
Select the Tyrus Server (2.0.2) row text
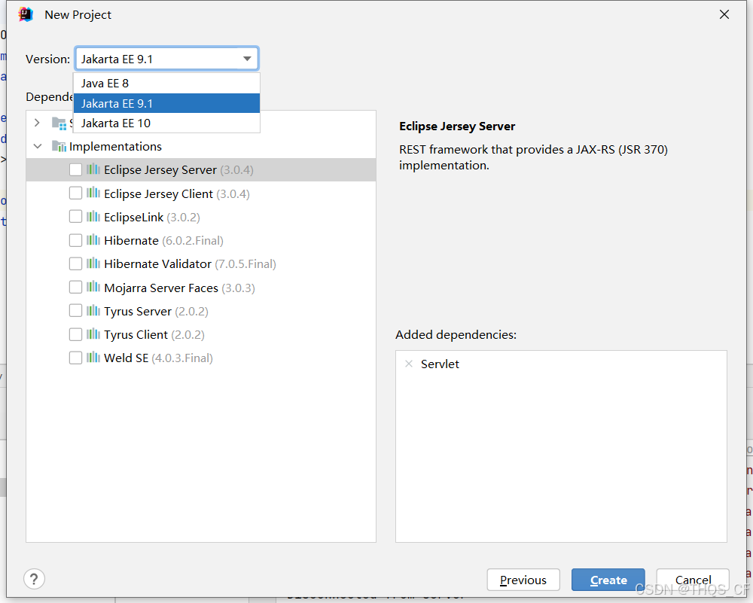tap(156, 312)
